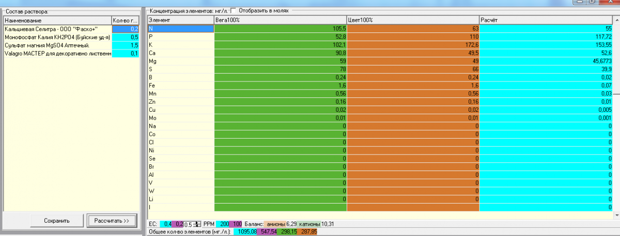Viewport: 620px width, 236px height.
Task: Click the EC 0,5 input field
Action: (x=189, y=224)
